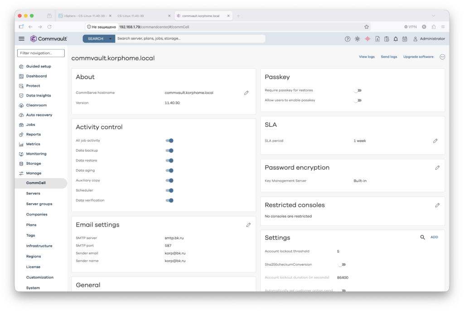
Task: Edit the CommServe hostname pencil icon
Action: point(246,93)
